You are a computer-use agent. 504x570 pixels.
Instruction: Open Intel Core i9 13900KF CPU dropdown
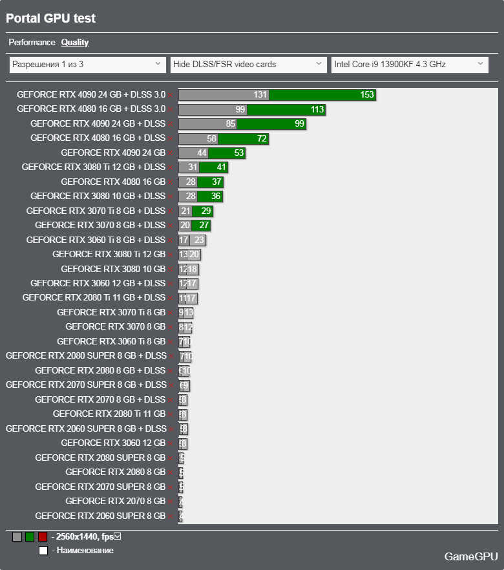coord(410,65)
